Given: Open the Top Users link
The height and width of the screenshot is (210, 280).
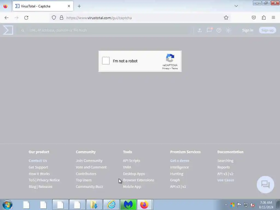Looking at the screenshot, I should 84,180.
